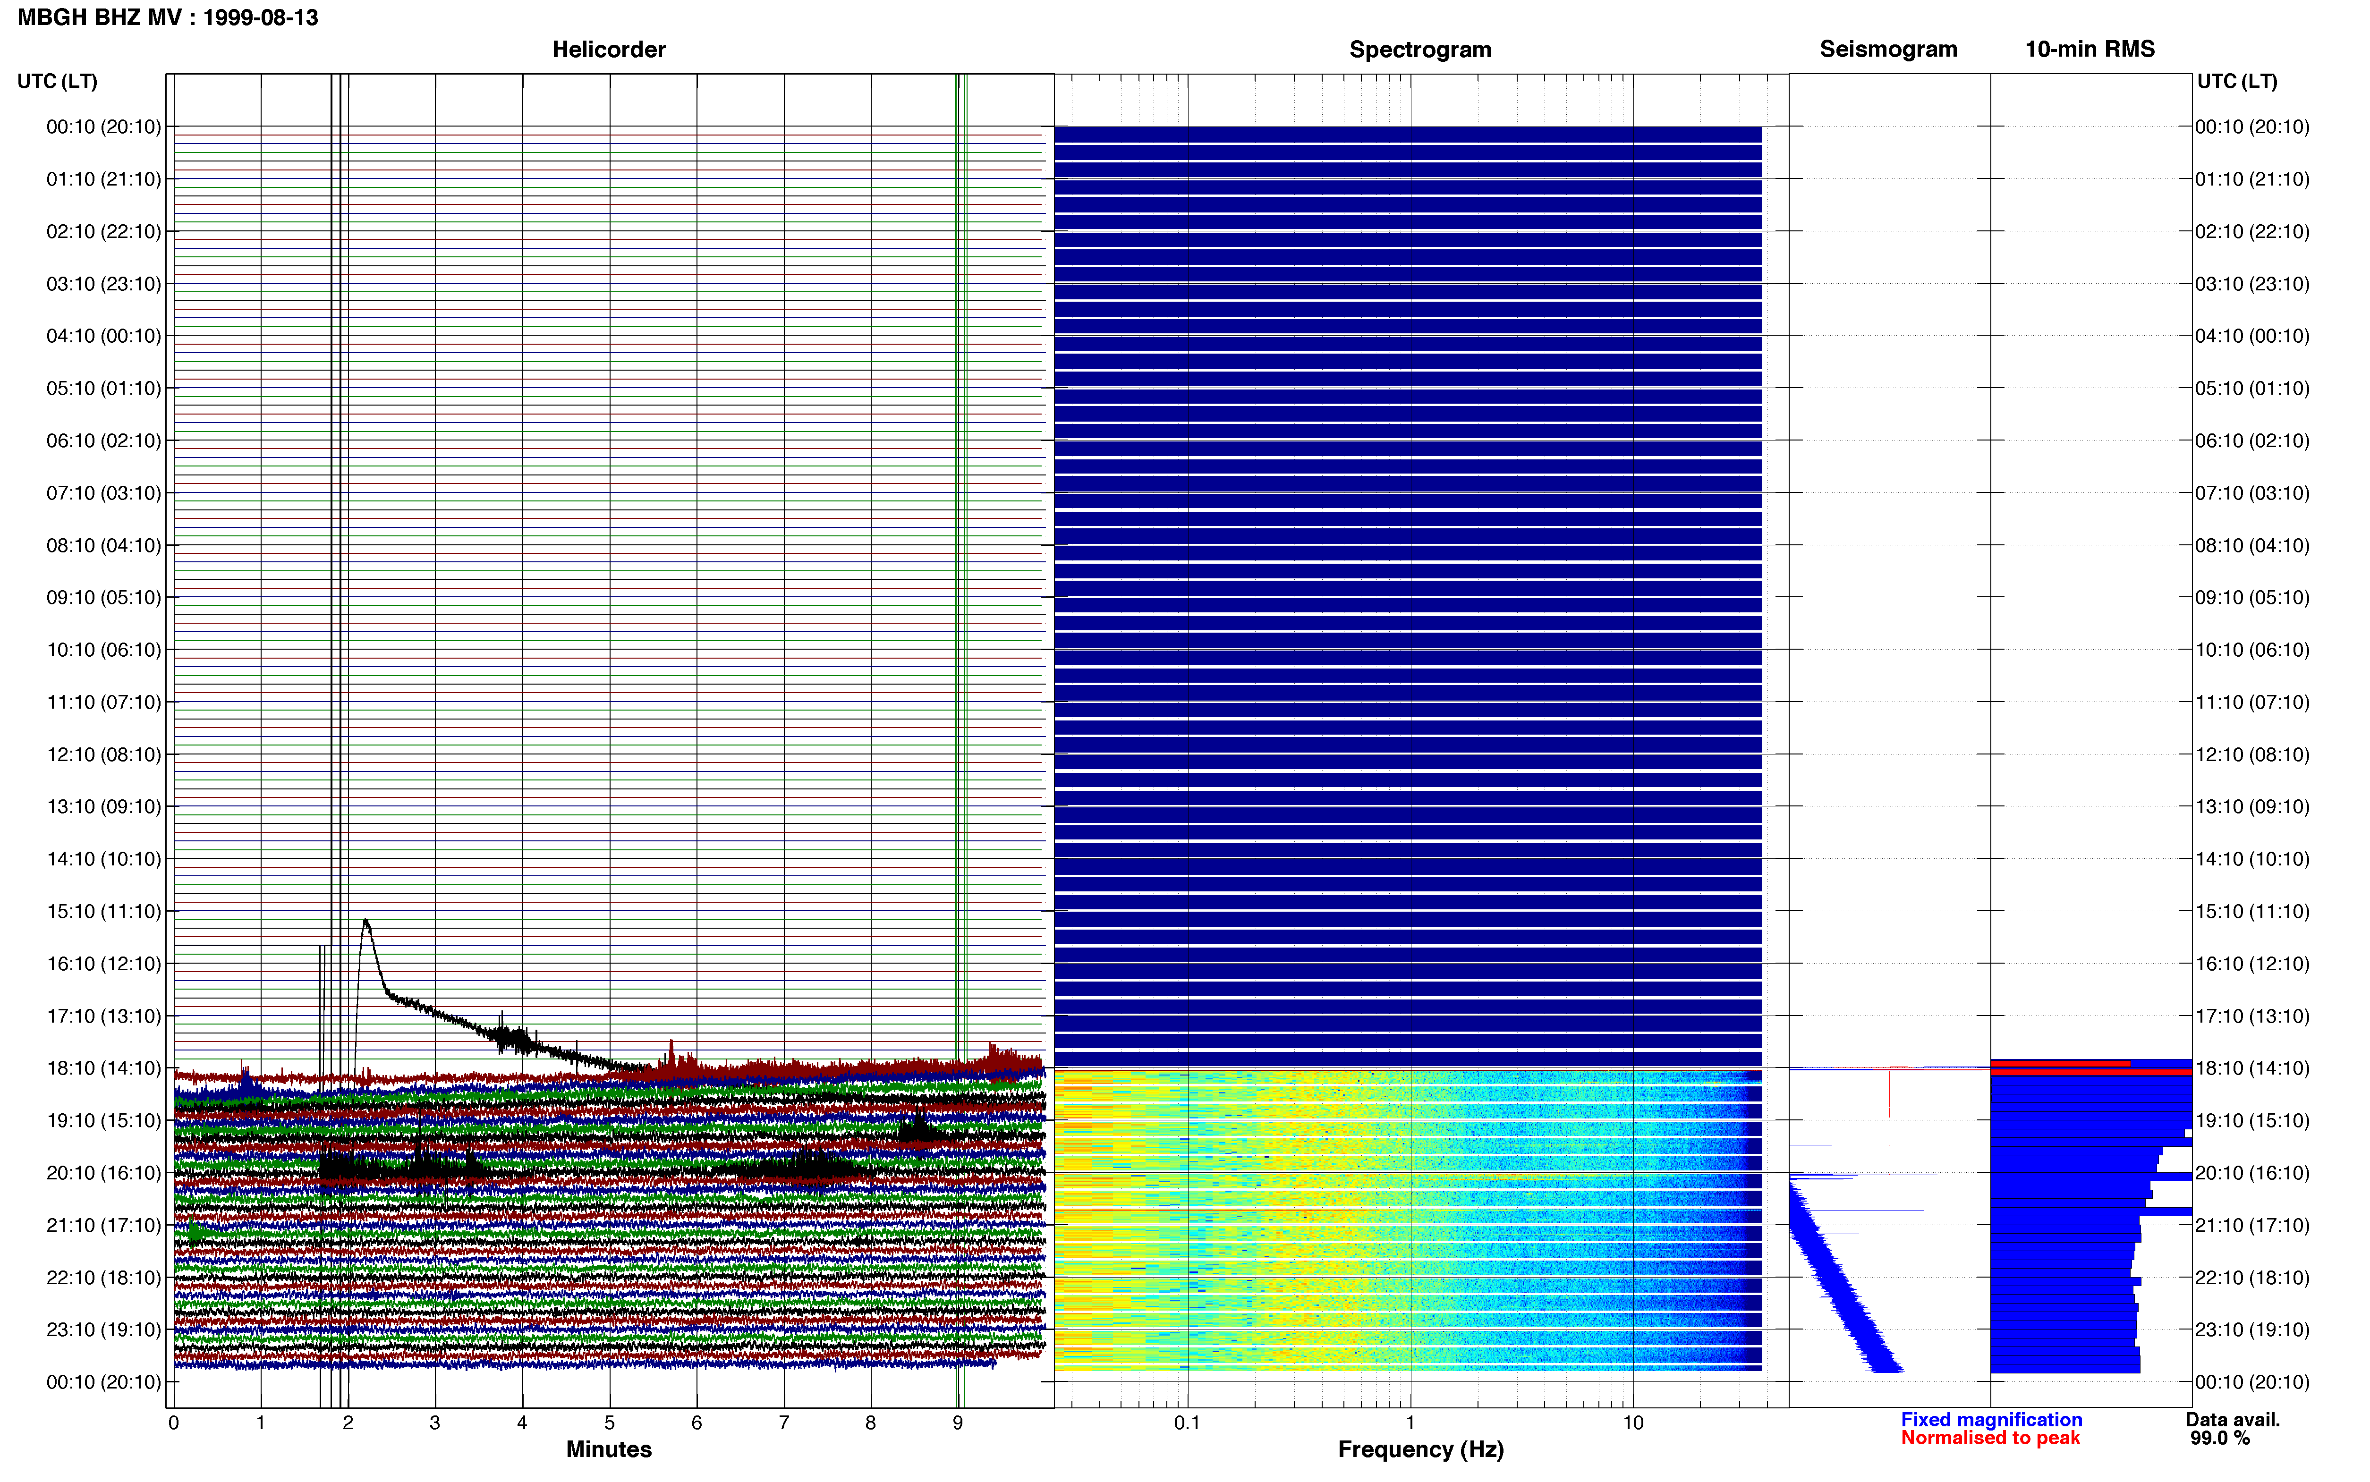Viewport: 2370px width, 1482px height.
Task: Click left time label '01:10 (21:10)'
Action: click(x=104, y=179)
